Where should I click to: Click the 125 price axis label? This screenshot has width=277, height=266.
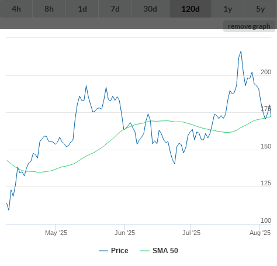266,183
